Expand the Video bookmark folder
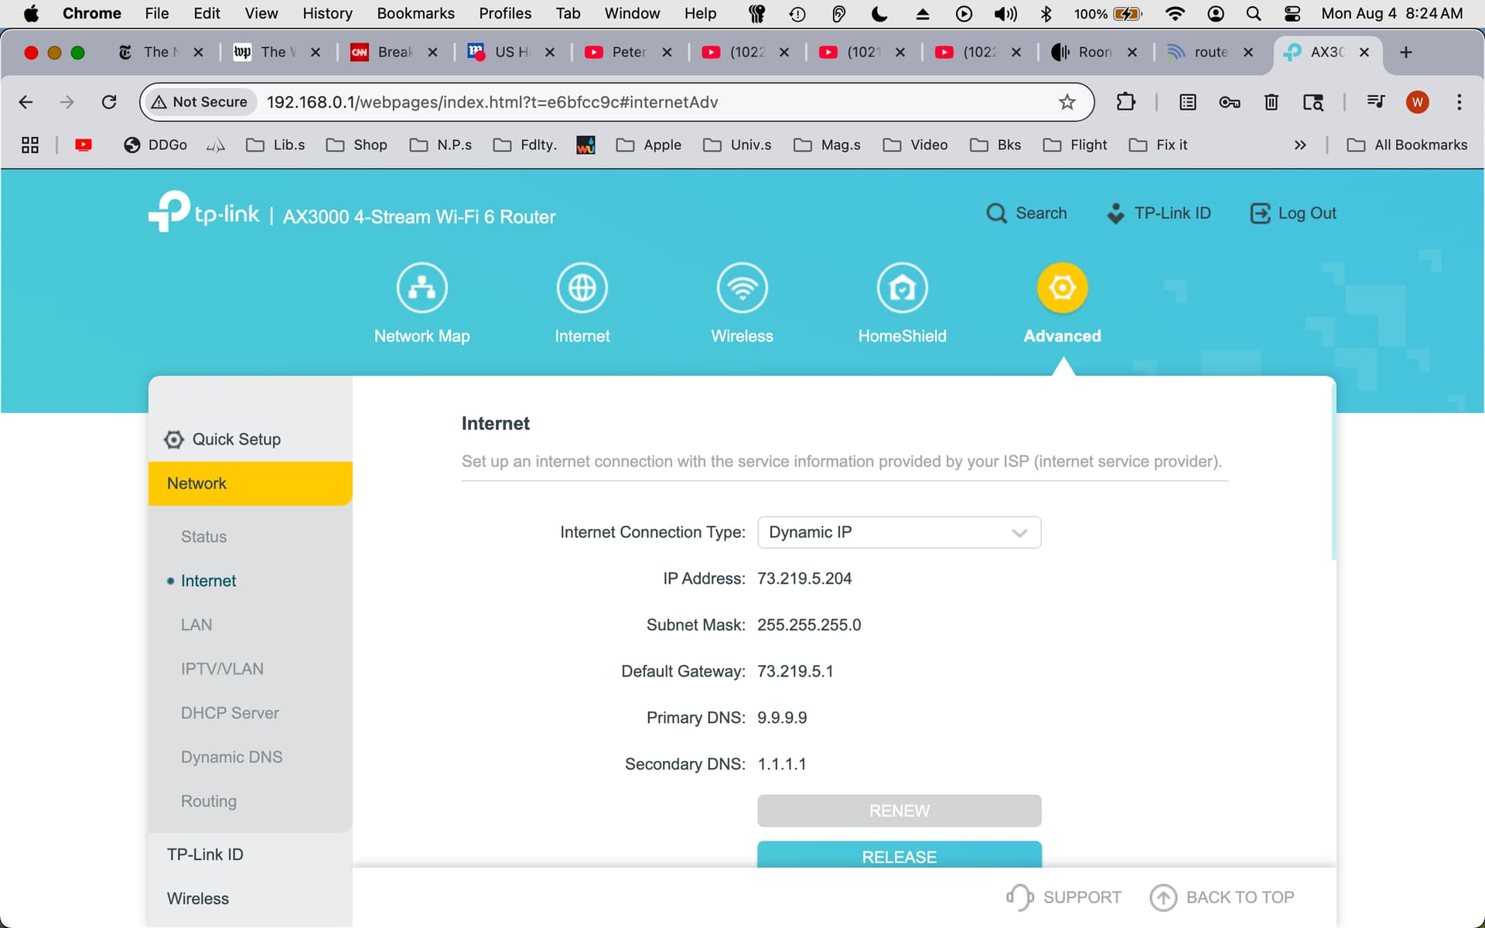This screenshot has width=1485, height=928. pos(915,145)
